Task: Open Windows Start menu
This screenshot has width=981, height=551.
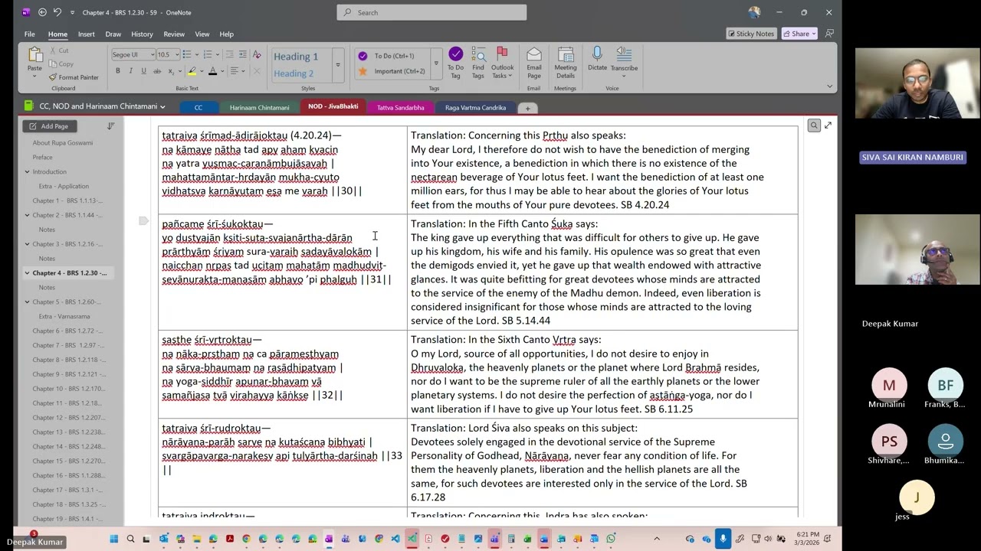Action: click(114, 539)
